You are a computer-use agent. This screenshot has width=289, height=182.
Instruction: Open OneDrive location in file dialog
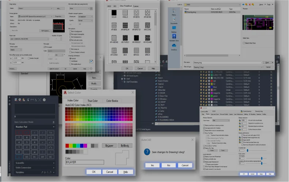tap(174, 47)
